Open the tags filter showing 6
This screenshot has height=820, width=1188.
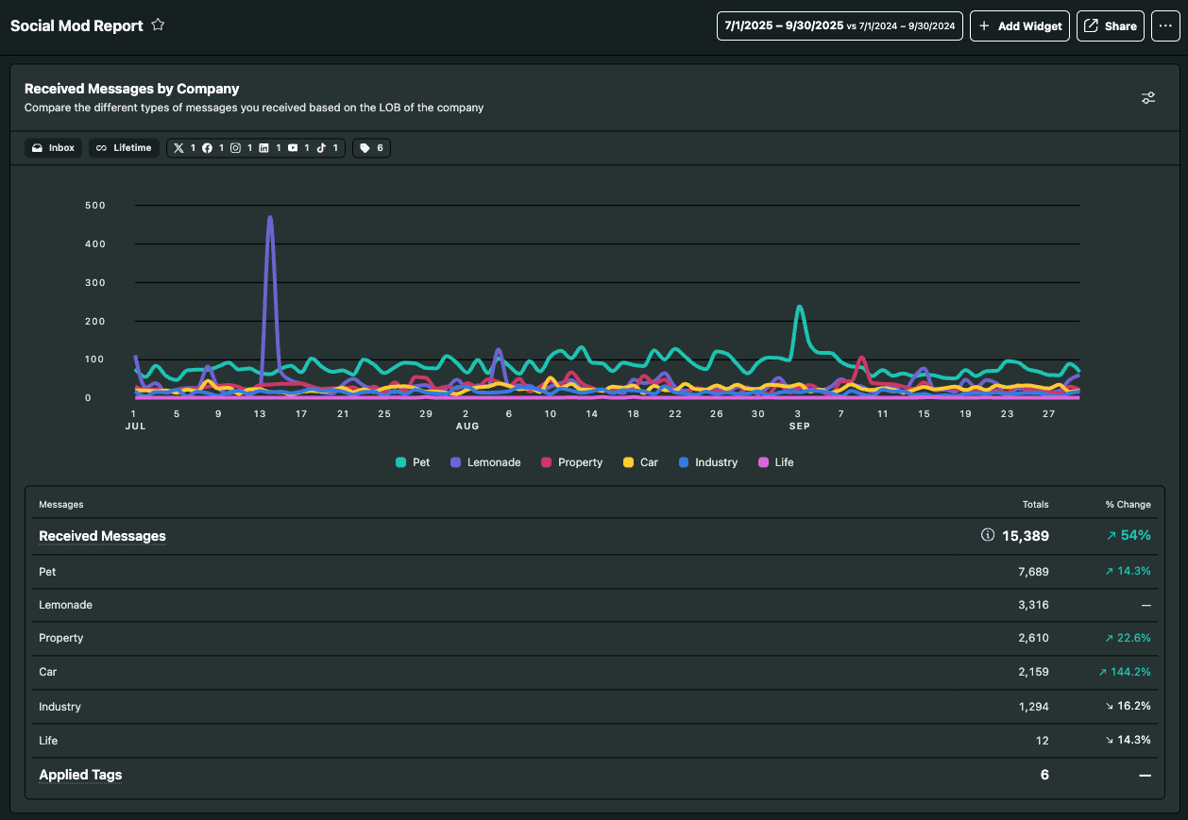pos(371,148)
